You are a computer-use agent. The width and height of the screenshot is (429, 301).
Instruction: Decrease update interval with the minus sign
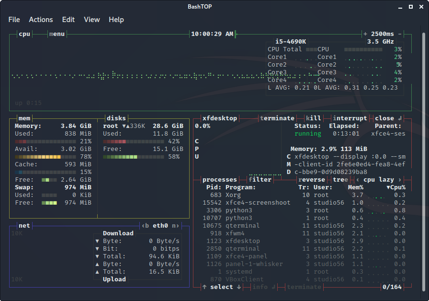400,34
